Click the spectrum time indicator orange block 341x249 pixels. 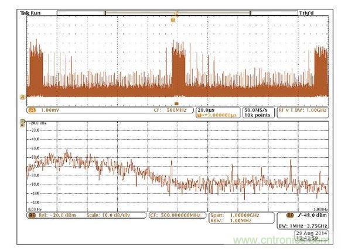pos(176,104)
